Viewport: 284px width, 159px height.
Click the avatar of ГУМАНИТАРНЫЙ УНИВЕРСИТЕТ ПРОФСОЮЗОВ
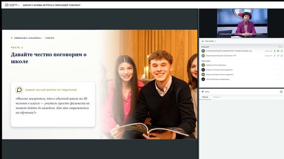point(203,51)
